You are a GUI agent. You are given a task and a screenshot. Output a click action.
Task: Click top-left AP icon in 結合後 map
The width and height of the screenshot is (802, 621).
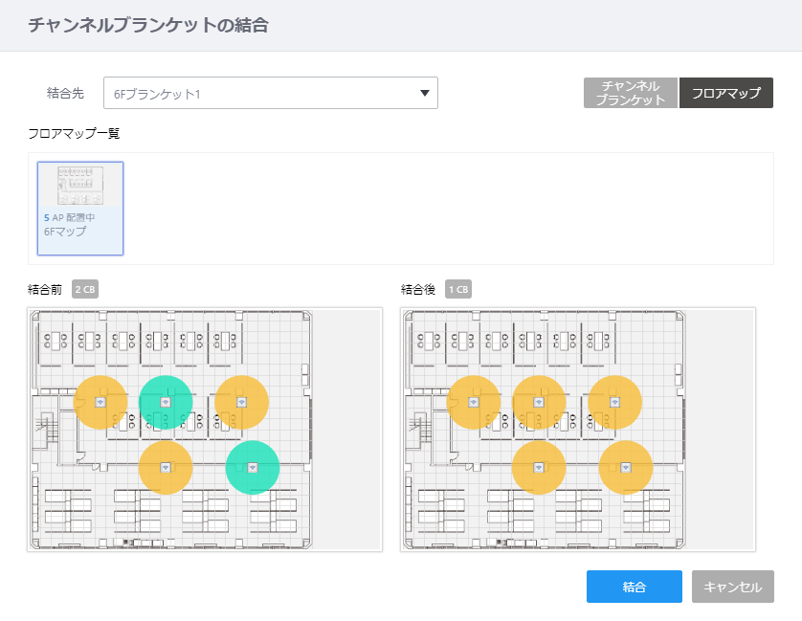click(x=473, y=402)
